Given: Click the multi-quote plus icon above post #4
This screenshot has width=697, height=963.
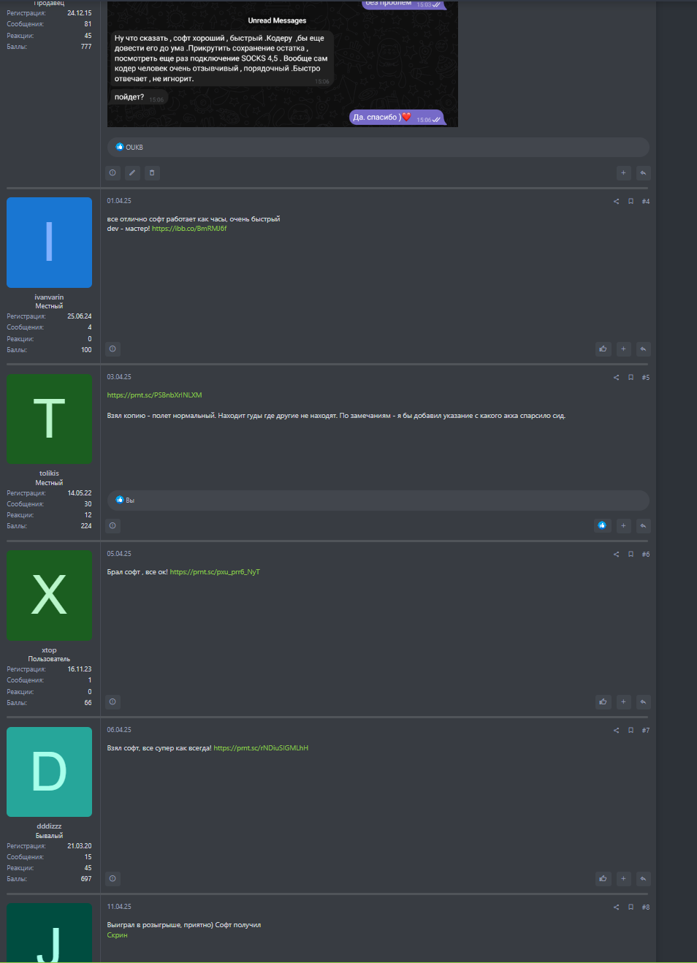Looking at the screenshot, I should (623, 173).
